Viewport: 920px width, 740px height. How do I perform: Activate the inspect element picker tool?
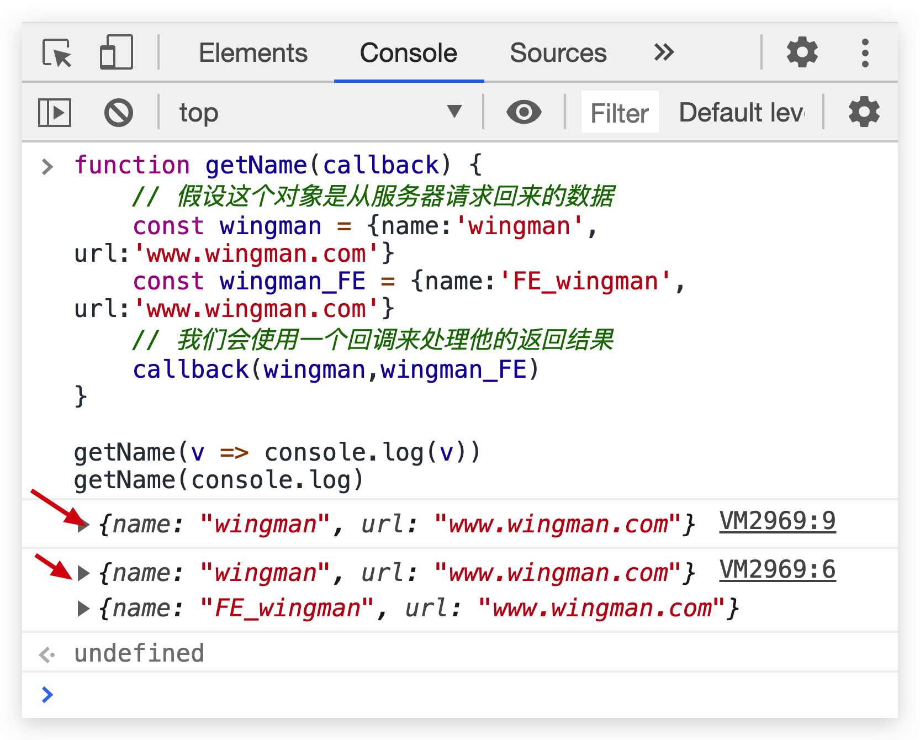(57, 53)
